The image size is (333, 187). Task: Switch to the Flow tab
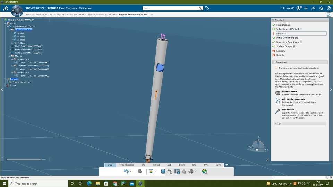tap(143, 165)
